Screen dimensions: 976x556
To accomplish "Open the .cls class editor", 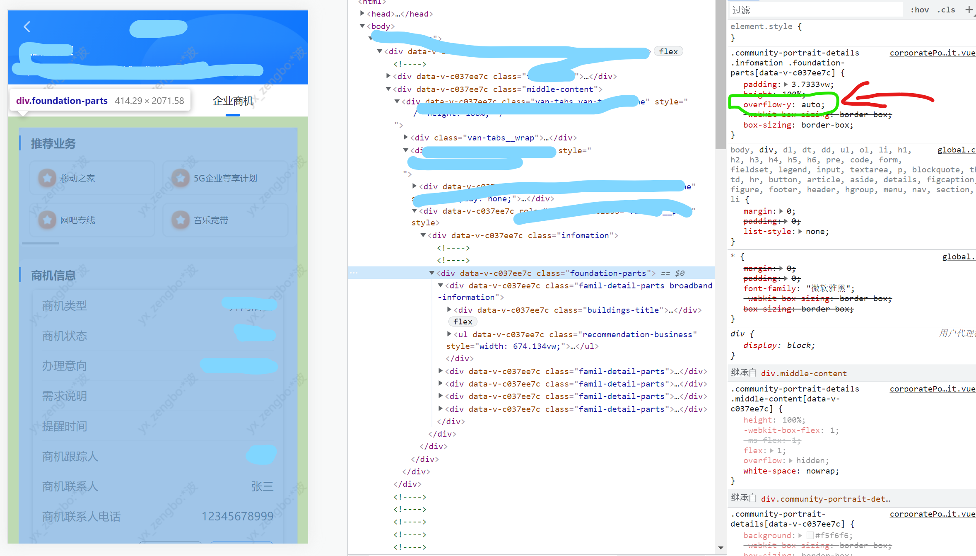I will pos(946,10).
